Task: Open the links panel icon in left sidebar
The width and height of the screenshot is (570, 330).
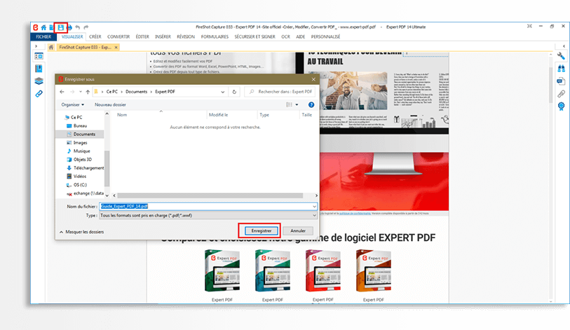Action: pyautogui.click(x=39, y=94)
